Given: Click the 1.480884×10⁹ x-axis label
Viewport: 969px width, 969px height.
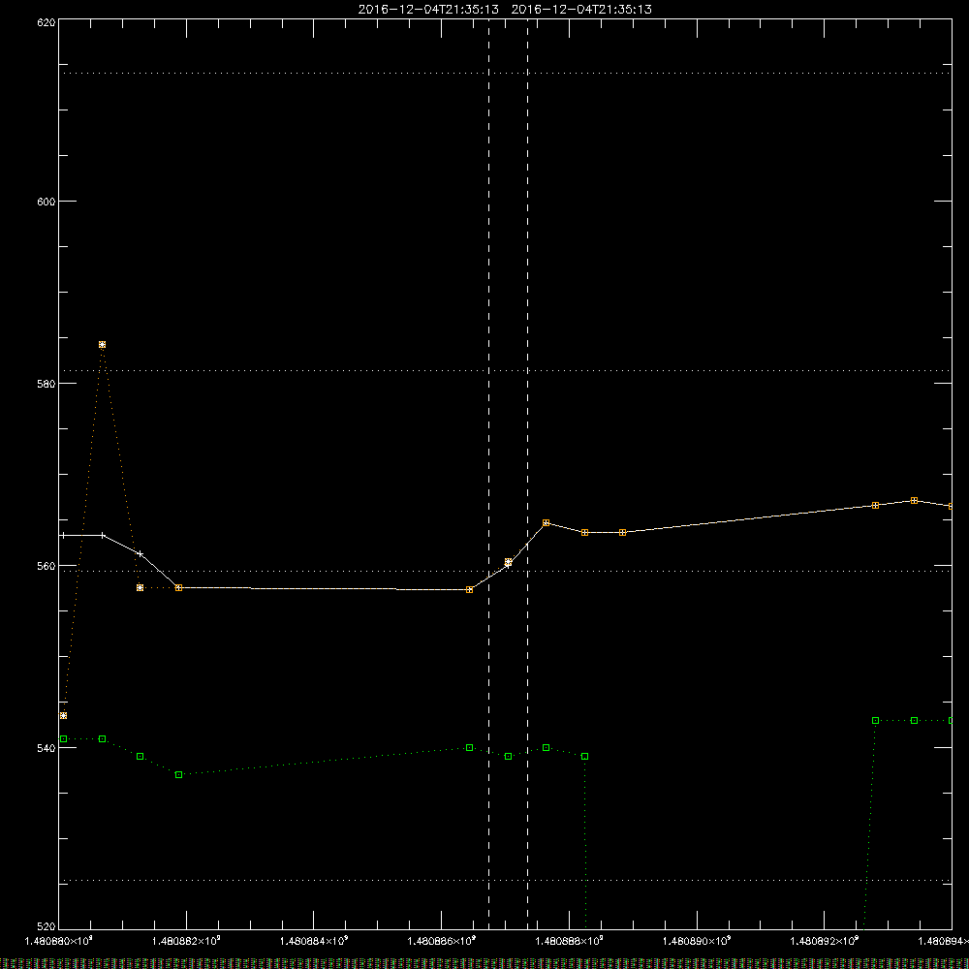Looking at the screenshot, I should tap(314, 941).
